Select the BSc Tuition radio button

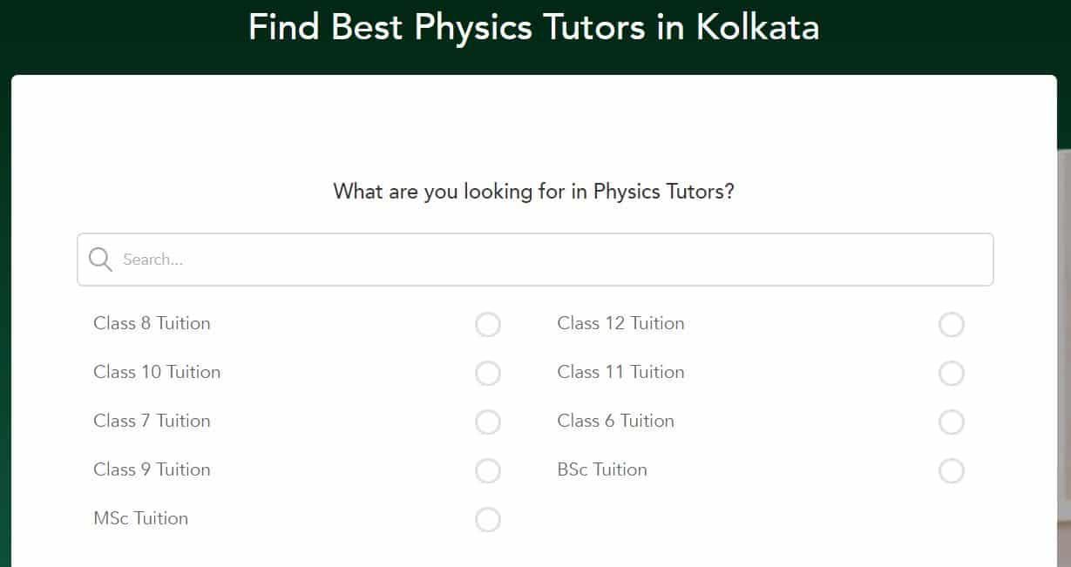pos(952,470)
